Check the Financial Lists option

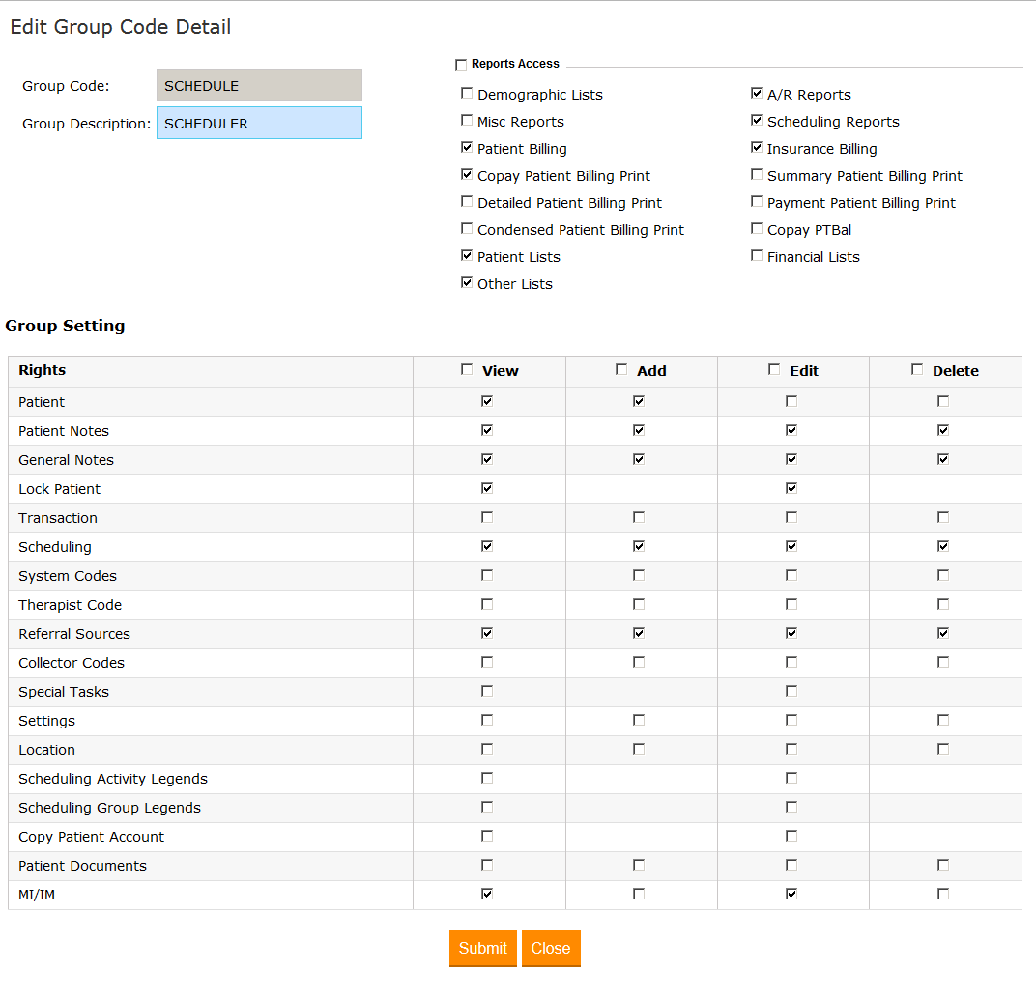click(758, 256)
